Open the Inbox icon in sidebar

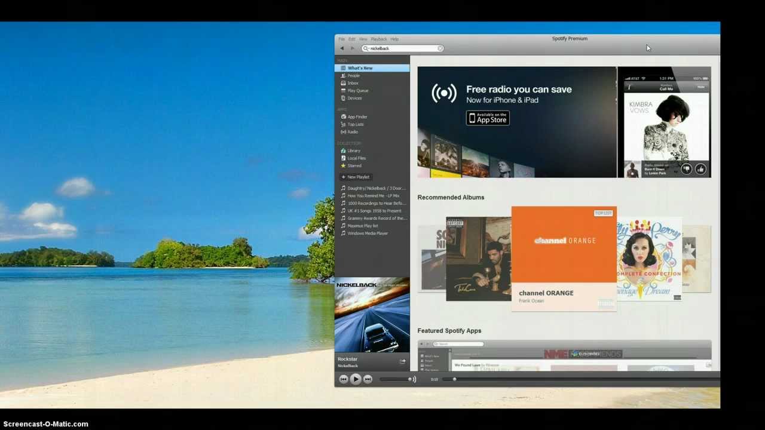click(x=343, y=83)
